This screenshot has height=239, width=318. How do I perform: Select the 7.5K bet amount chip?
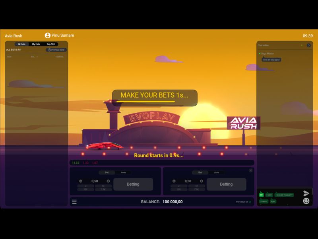click(x=103, y=189)
